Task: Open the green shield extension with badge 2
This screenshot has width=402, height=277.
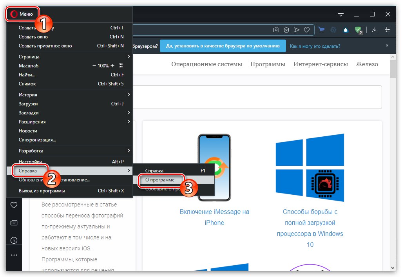Action: [x=358, y=30]
